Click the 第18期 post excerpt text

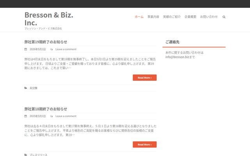click(90, 131)
